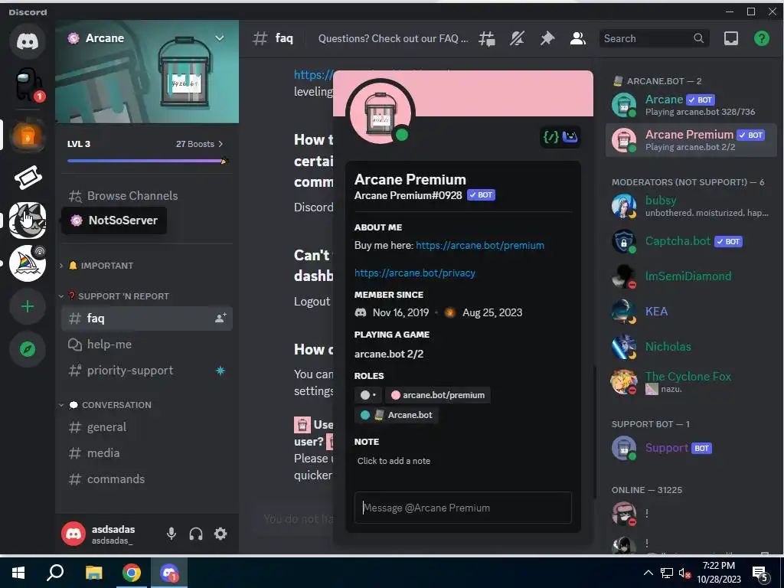Toggle microphone mute
784x588 pixels.
171,534
